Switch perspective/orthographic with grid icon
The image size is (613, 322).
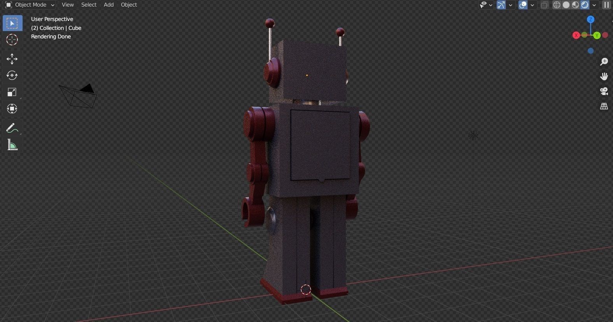[x=604, y=106]
